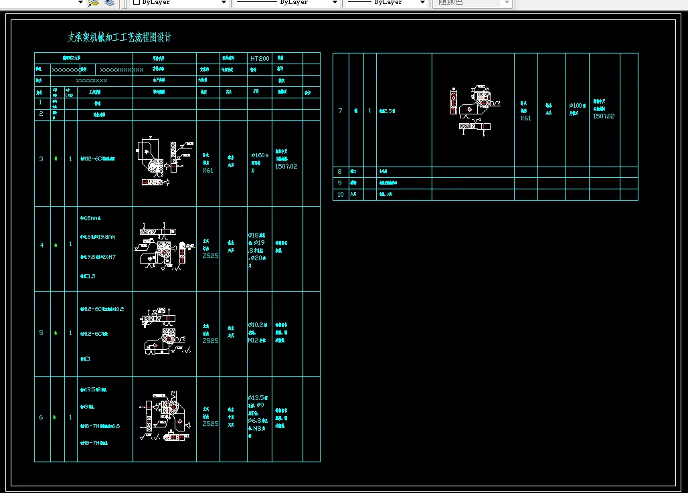688x493 pixels.
Task: Select Ø100 tool text in row 7
Action: coord(578,105)
